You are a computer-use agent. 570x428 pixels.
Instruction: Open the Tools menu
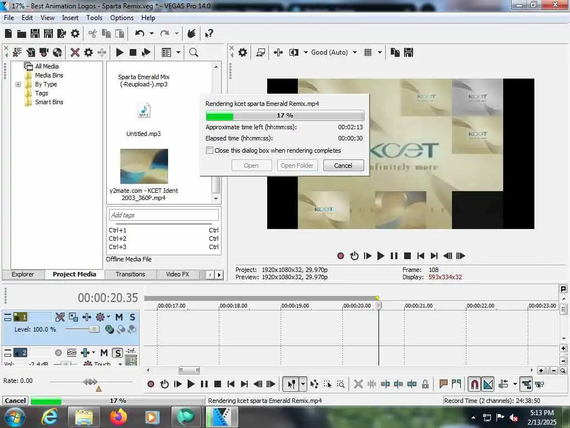pyautogui.click(x=94, y=18)
